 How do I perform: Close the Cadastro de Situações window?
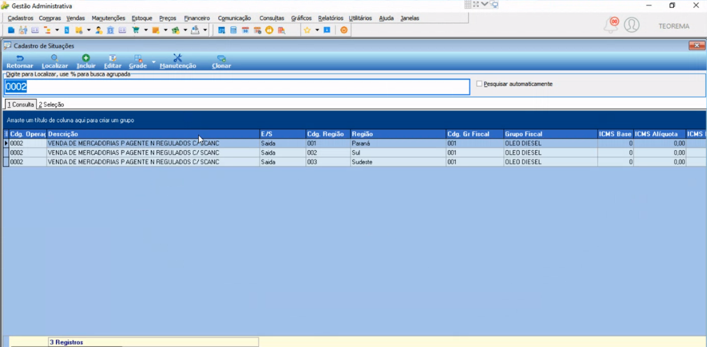(697, 45)
